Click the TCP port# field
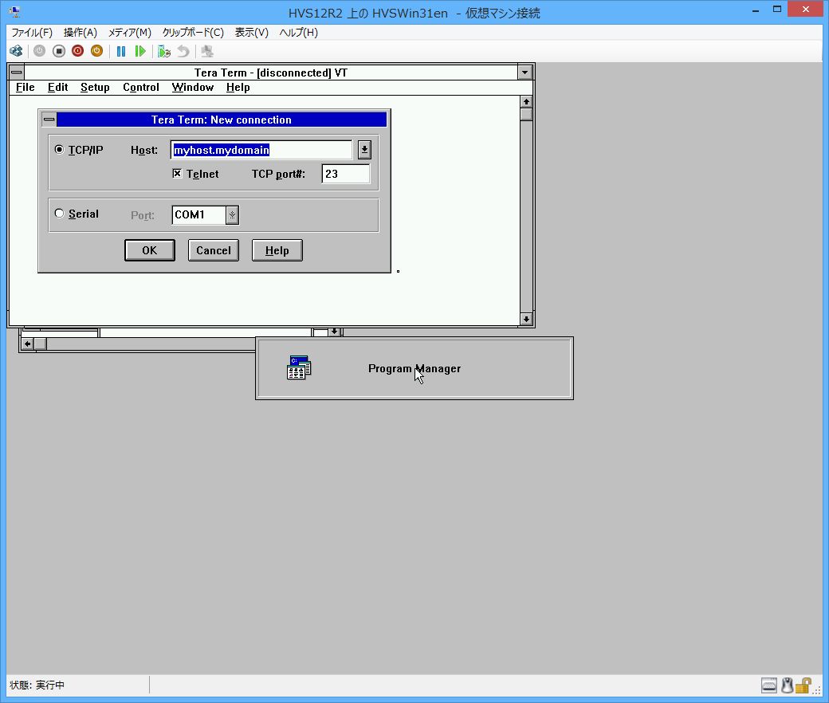 [x=346, y=174]
